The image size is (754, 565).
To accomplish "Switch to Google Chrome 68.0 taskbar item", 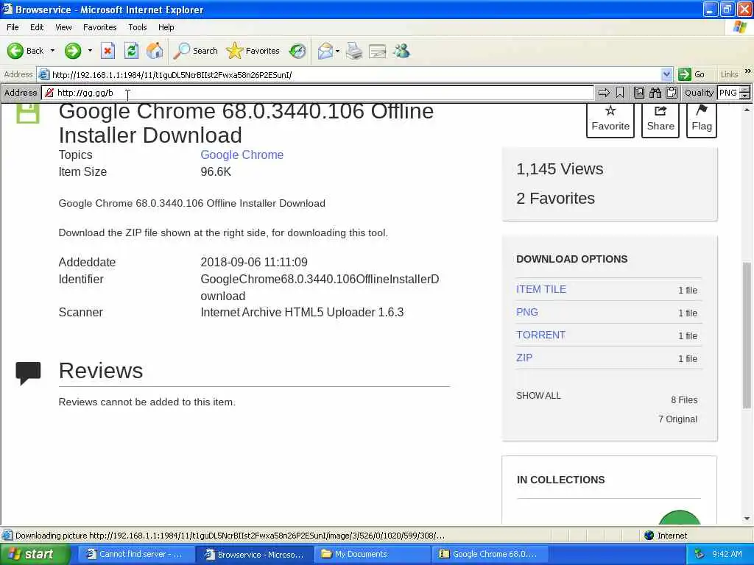I will [490, 555].
